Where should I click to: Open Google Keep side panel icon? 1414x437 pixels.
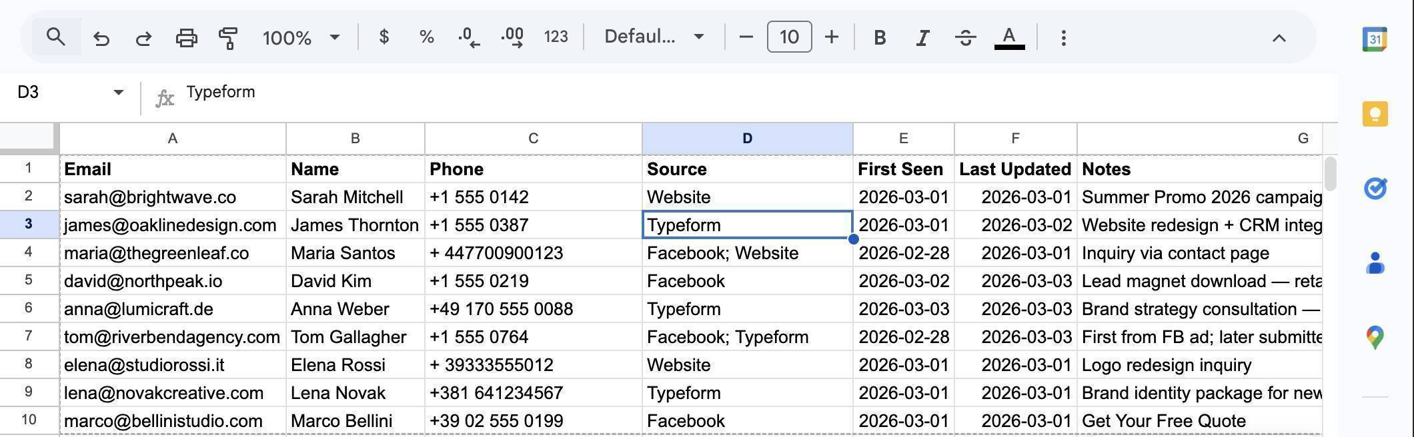pyautogui.click(x=1375, y=114)
